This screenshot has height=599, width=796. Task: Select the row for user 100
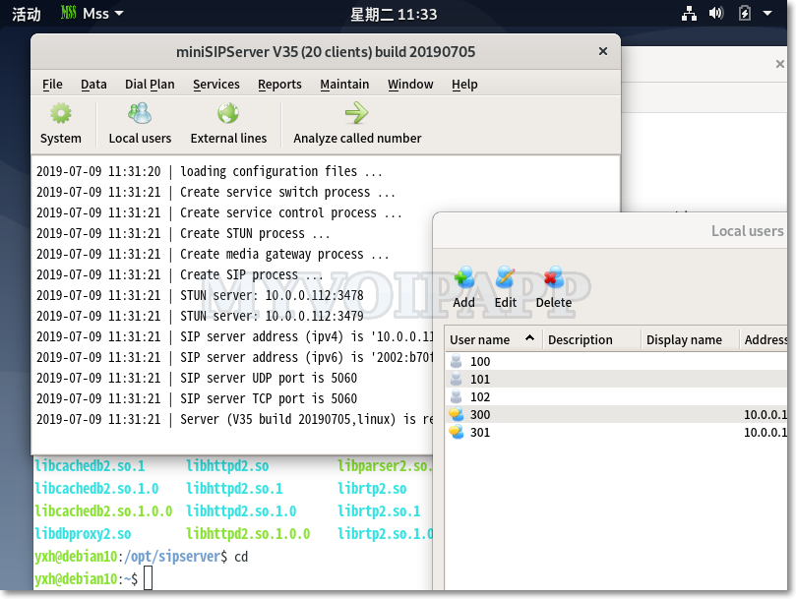coord(616,361)
